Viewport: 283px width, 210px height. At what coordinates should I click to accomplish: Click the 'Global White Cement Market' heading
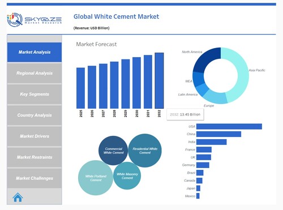pos(116,16)
